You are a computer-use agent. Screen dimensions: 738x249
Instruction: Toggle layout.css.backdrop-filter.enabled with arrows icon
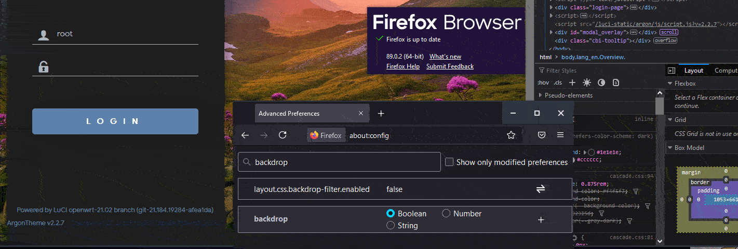[x=541, y=189]
